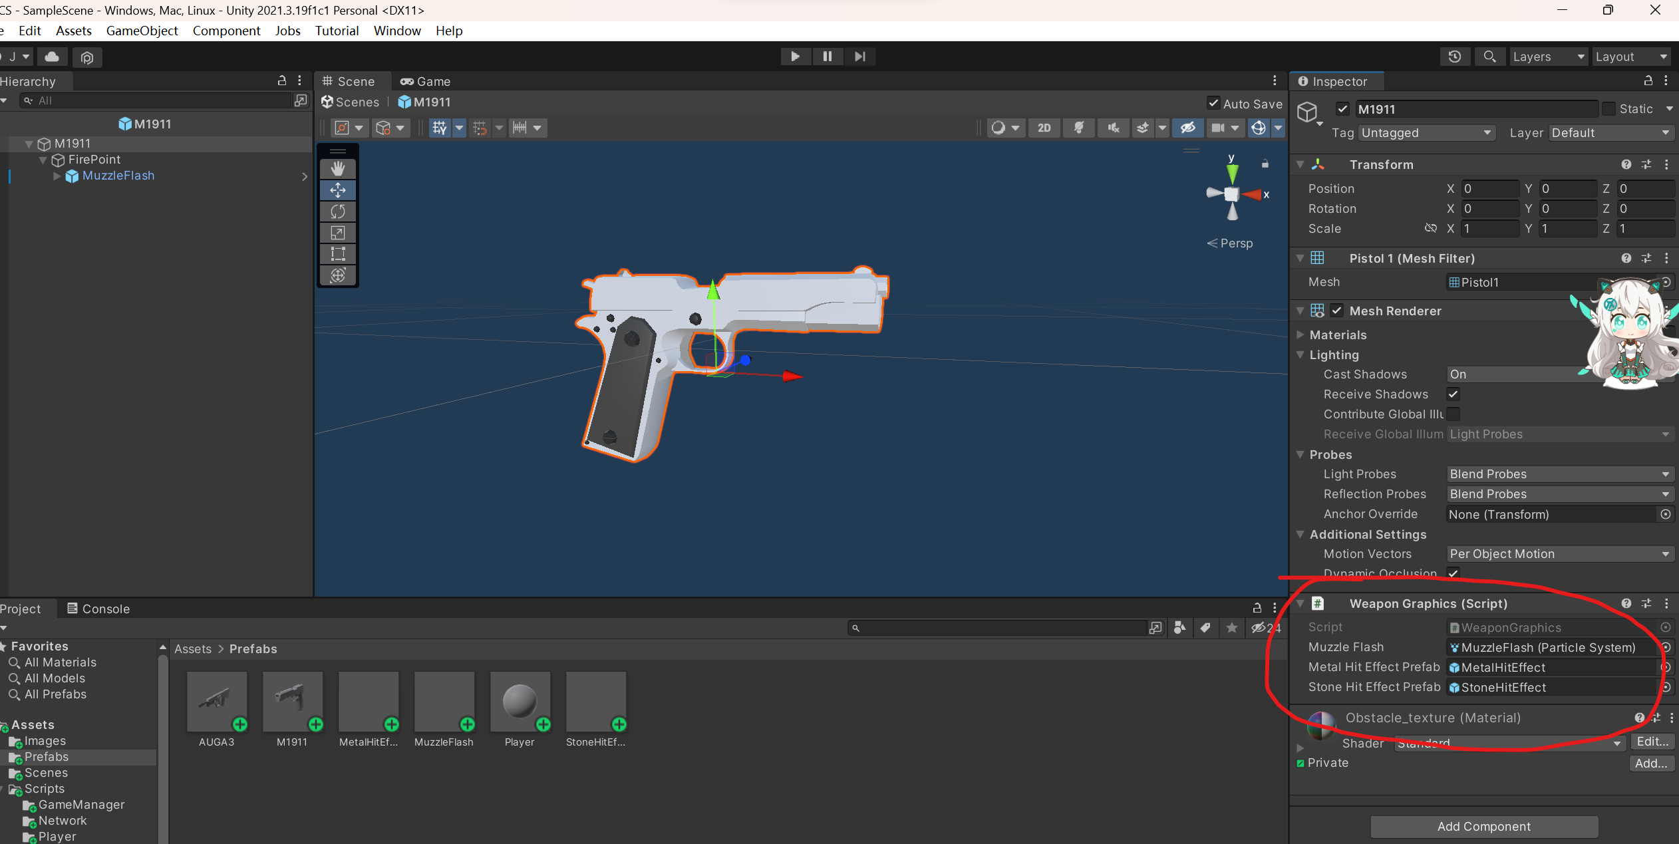
Task: Open the Undo History icon
Action: coord(1455,57)
